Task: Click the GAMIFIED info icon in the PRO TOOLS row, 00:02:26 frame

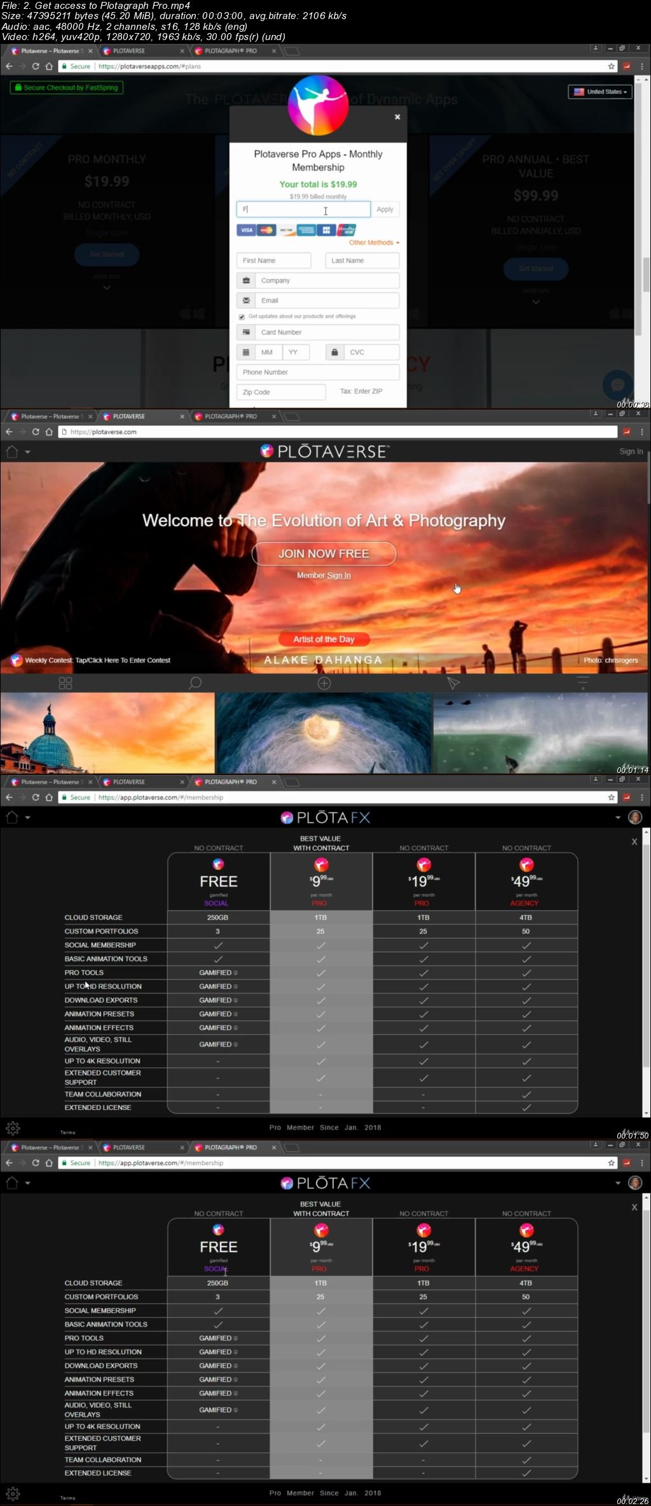Action: pyautogui.click(x=235, y=1338)
